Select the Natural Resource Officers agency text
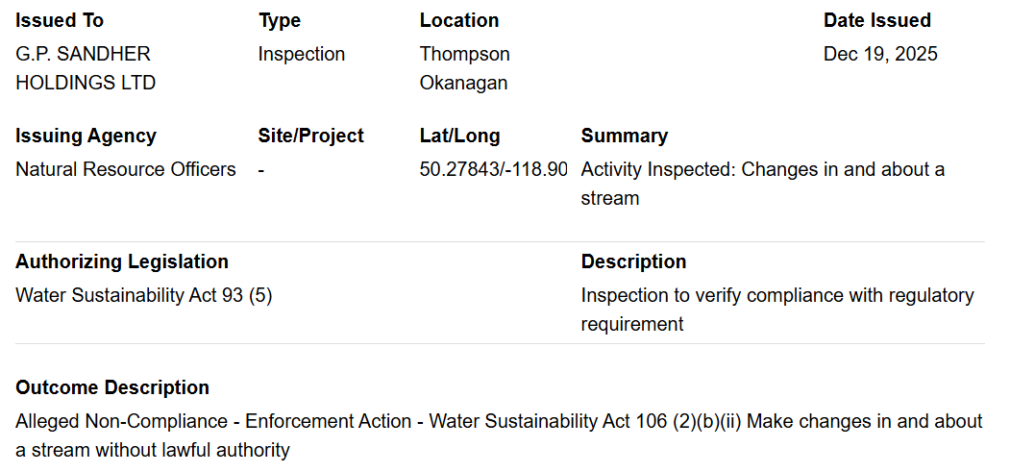 [125, 169]
